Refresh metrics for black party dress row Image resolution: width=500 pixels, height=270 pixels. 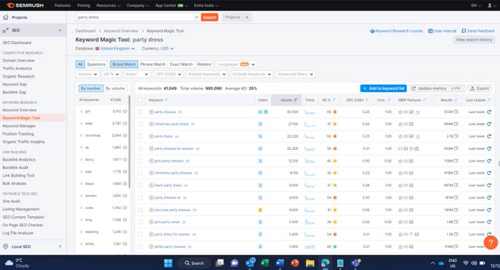(489, 185)
